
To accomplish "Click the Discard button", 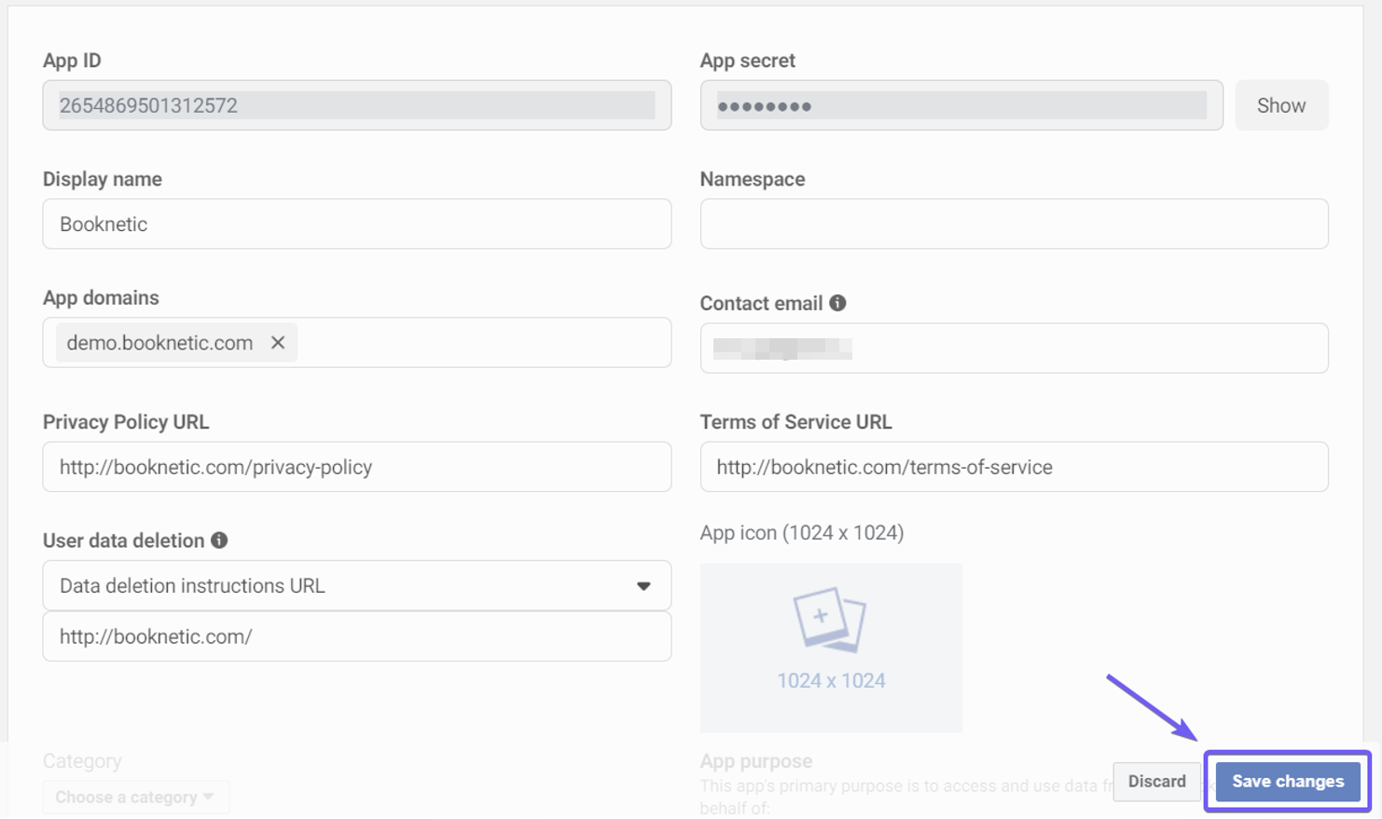I will (1156, 782).
